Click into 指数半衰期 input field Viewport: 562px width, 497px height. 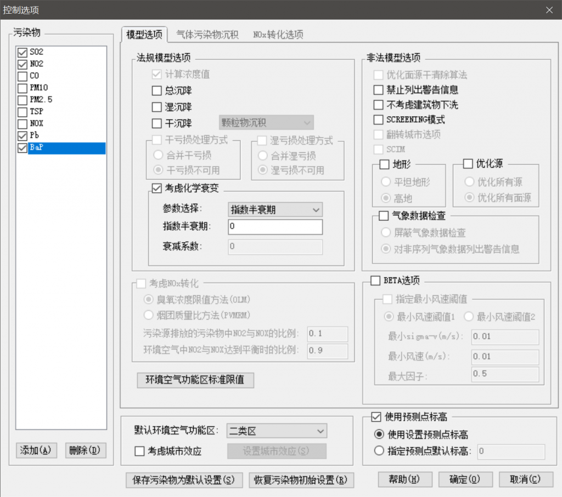(x=275, y=227)
